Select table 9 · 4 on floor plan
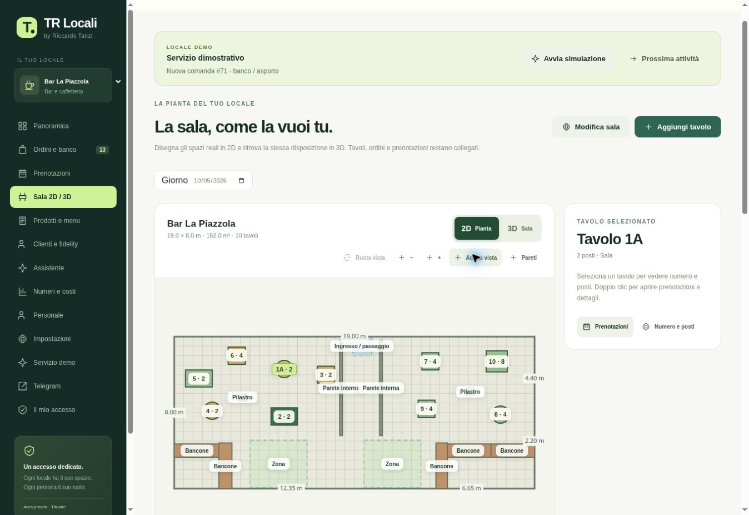Viewport: 749px width, 515px height. (426, 409)
